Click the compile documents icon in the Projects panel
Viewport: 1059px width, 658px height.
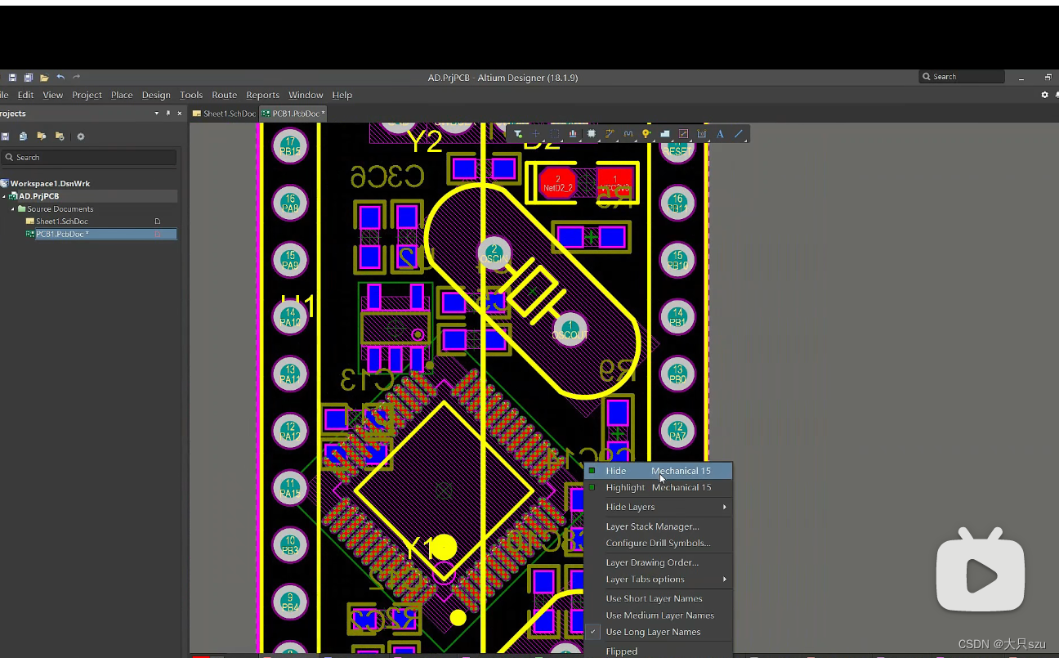click(x=23, y=137)
